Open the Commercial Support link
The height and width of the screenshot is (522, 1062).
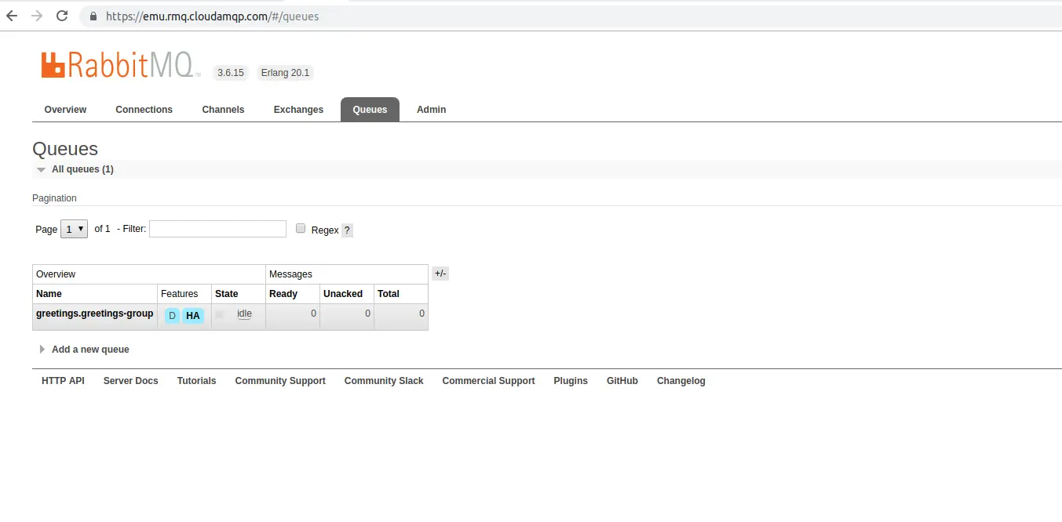488,381
